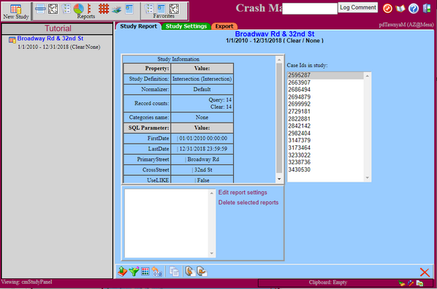The image size is (437, 289).
Task: Click Case Ids list scroll-up arrow
Action: coord(367,76)
